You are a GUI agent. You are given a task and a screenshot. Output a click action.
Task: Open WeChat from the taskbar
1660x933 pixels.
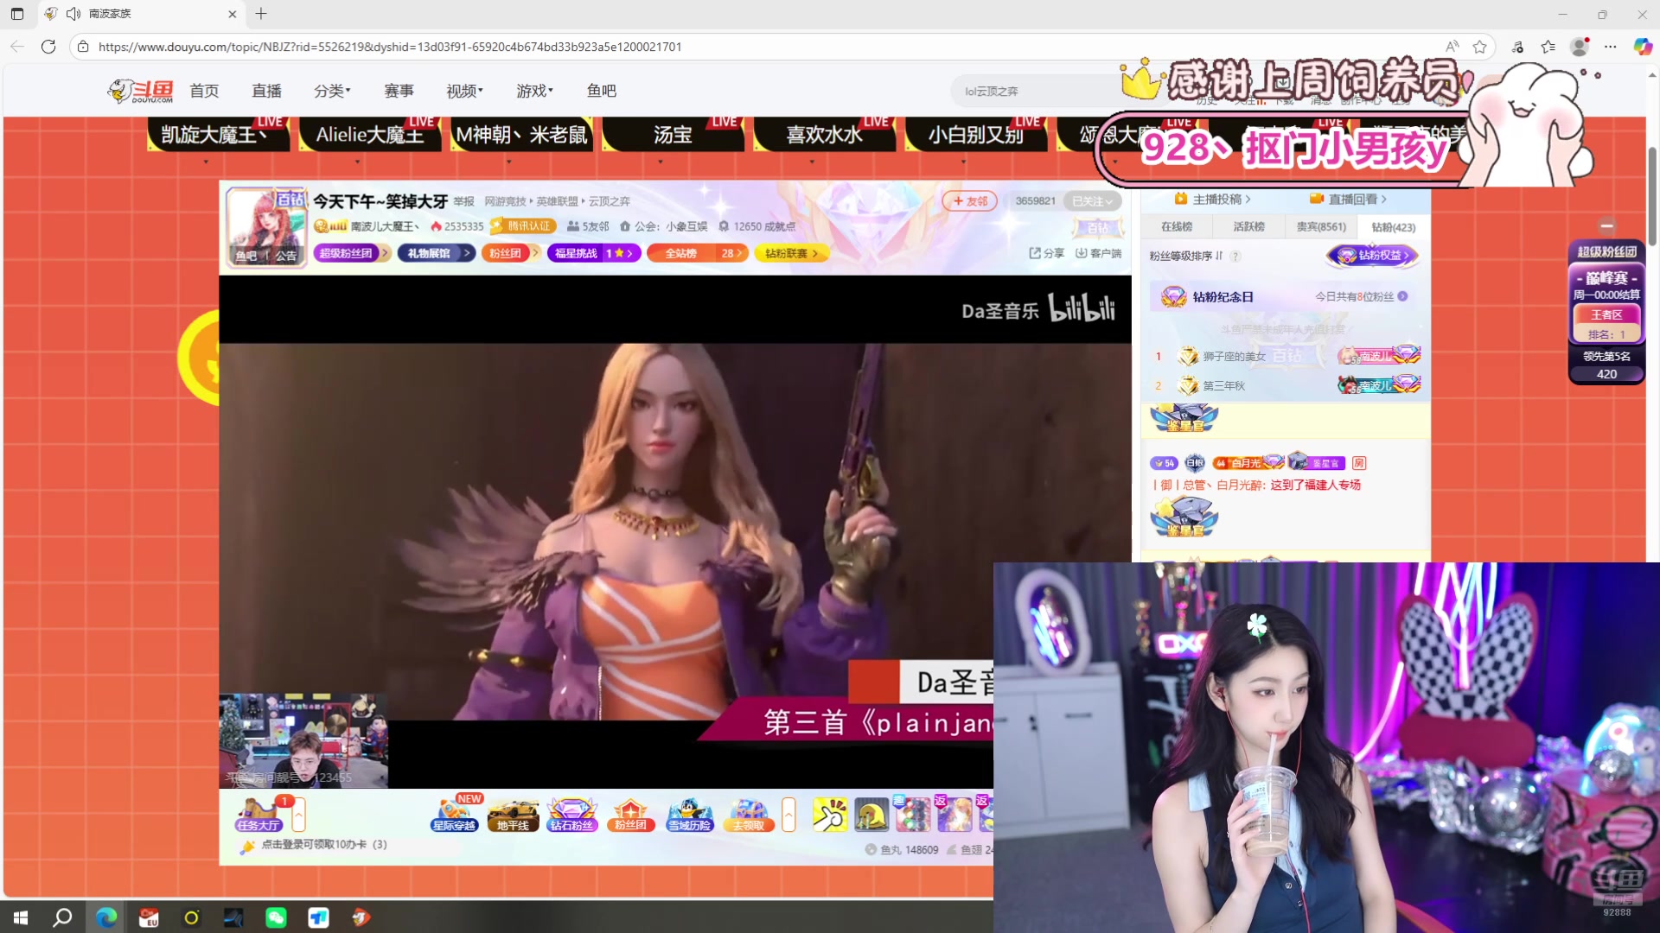coord(276,917)
